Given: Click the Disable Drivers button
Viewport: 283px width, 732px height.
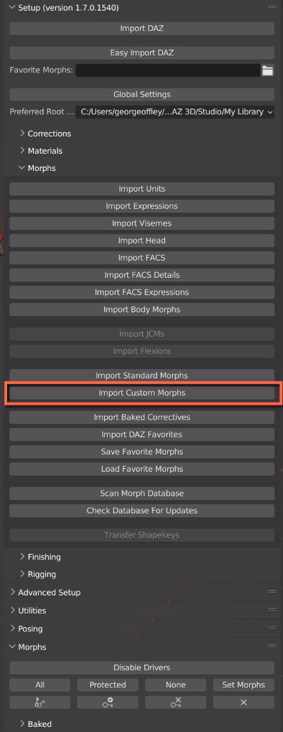Looking at the screenshot, I should click(x=142, y=667).
